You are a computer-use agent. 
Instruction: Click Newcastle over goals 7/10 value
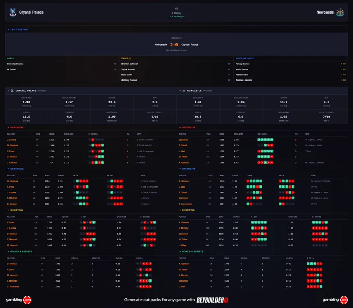click(x=327, y=117)
